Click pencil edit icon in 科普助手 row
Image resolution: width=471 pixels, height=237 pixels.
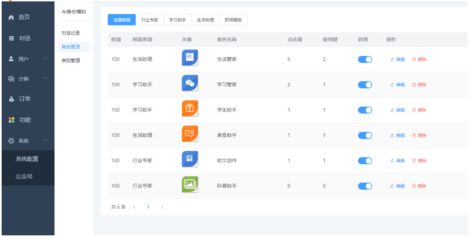pos(392,186)
